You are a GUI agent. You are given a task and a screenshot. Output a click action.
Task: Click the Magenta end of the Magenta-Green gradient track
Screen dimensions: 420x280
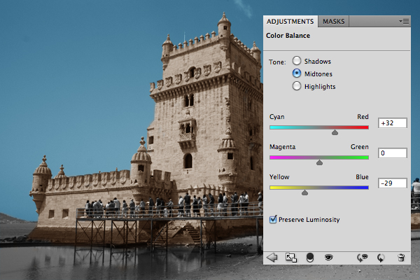(x=273, y=157)
